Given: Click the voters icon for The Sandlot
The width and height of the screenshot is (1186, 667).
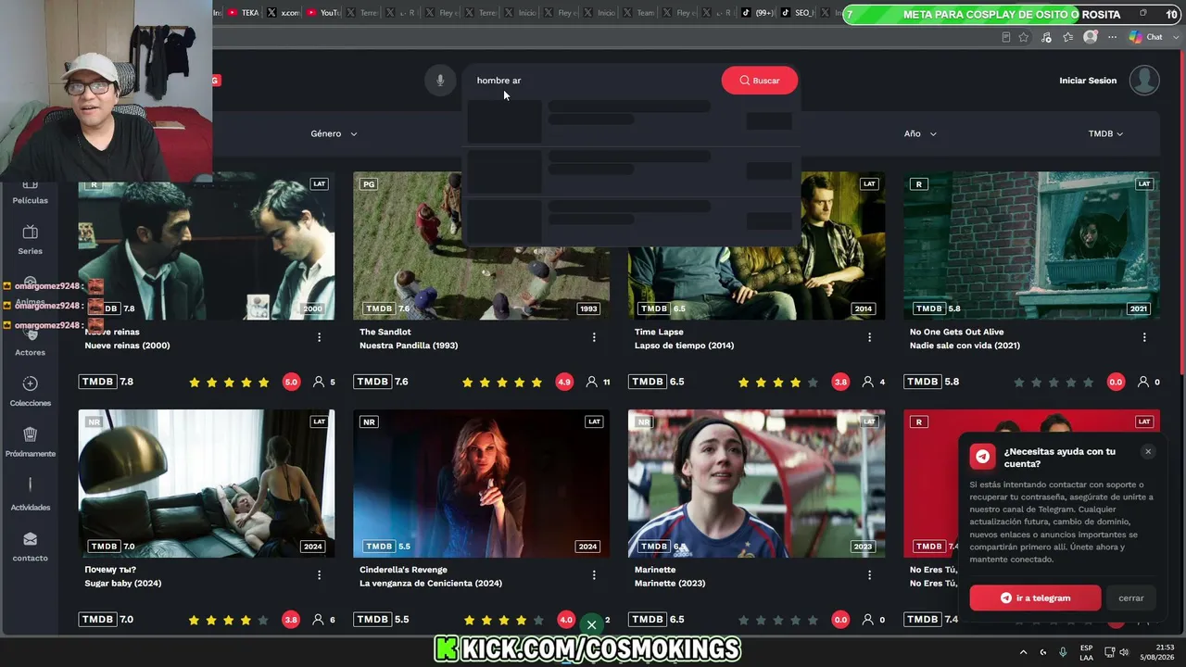Looking at the screenshot, I should click(592, 382).
